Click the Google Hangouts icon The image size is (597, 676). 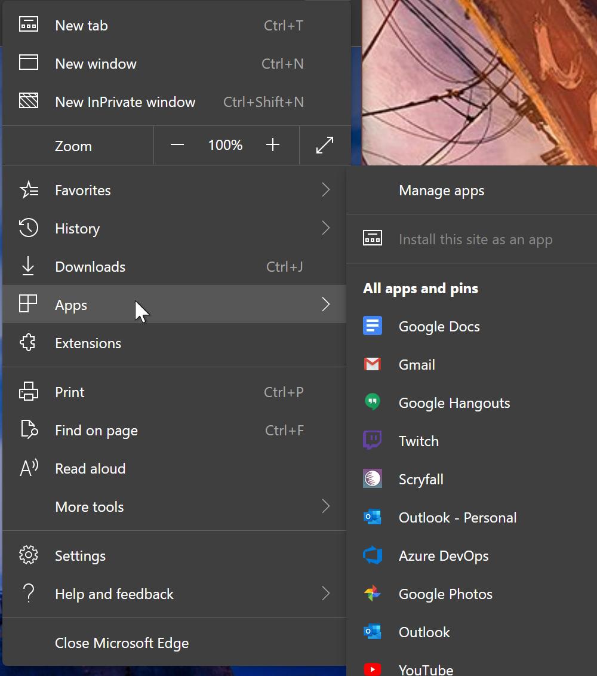tap(373, 402)
